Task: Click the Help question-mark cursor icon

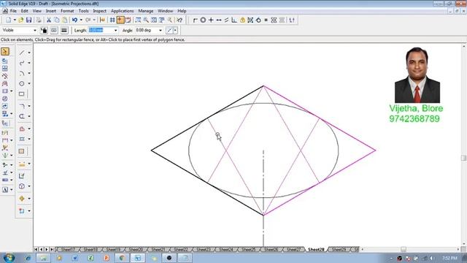Action: click(x=180, y=20)
